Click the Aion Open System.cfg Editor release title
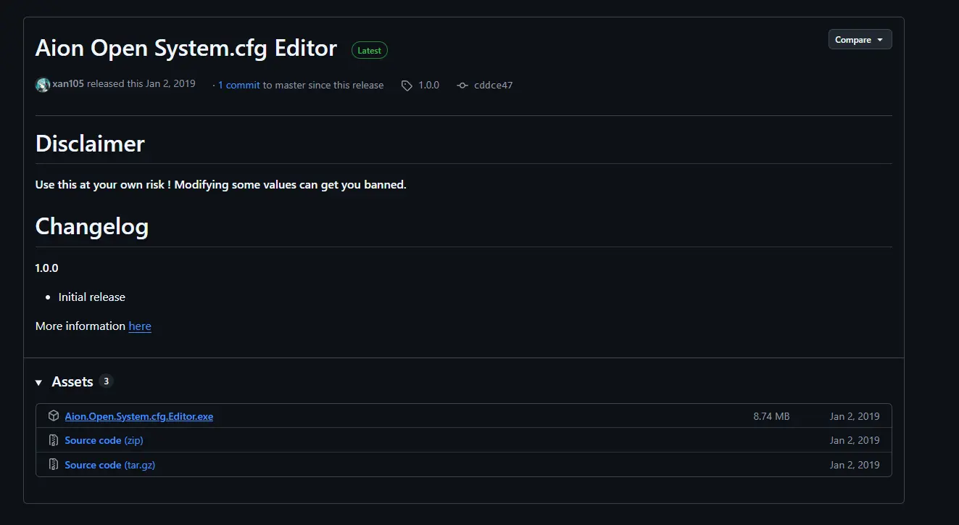The image size is (959, 525). (x=186, y=49)
